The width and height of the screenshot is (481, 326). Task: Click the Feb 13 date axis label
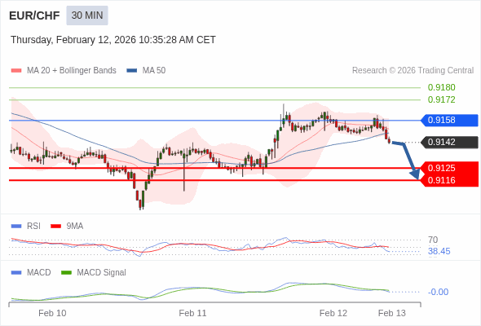click(392, 313)
